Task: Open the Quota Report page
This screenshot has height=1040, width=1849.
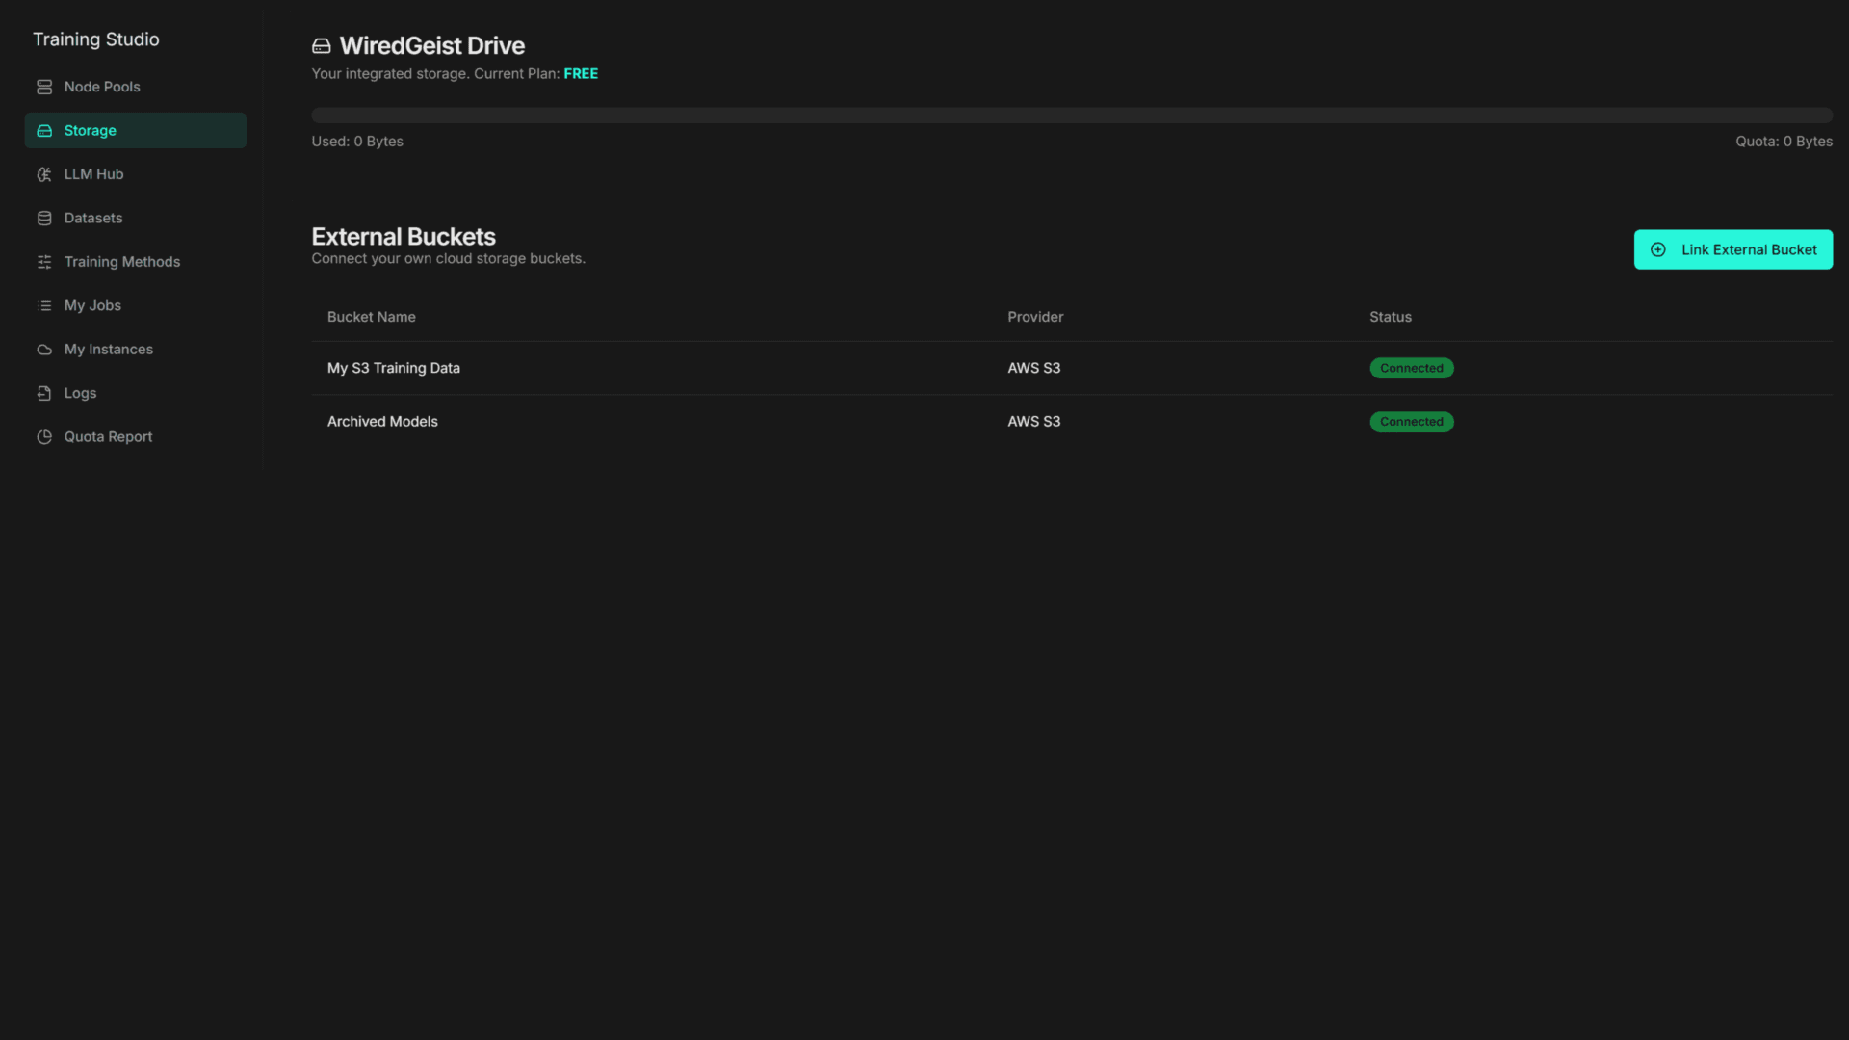Action: click(x=108, y=437)
